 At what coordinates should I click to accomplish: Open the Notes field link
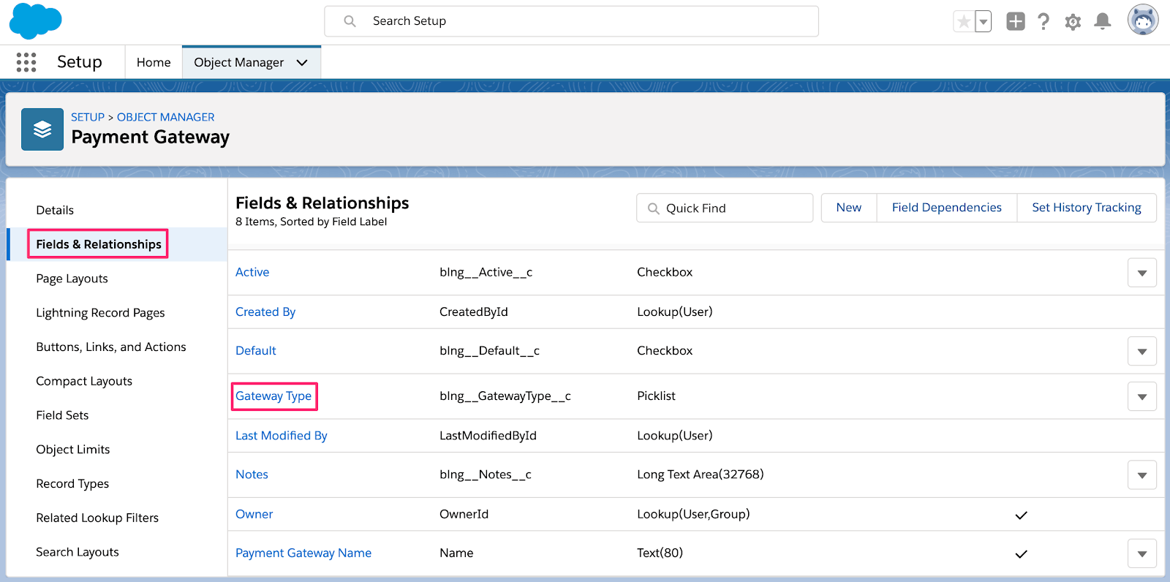[252, 475]
